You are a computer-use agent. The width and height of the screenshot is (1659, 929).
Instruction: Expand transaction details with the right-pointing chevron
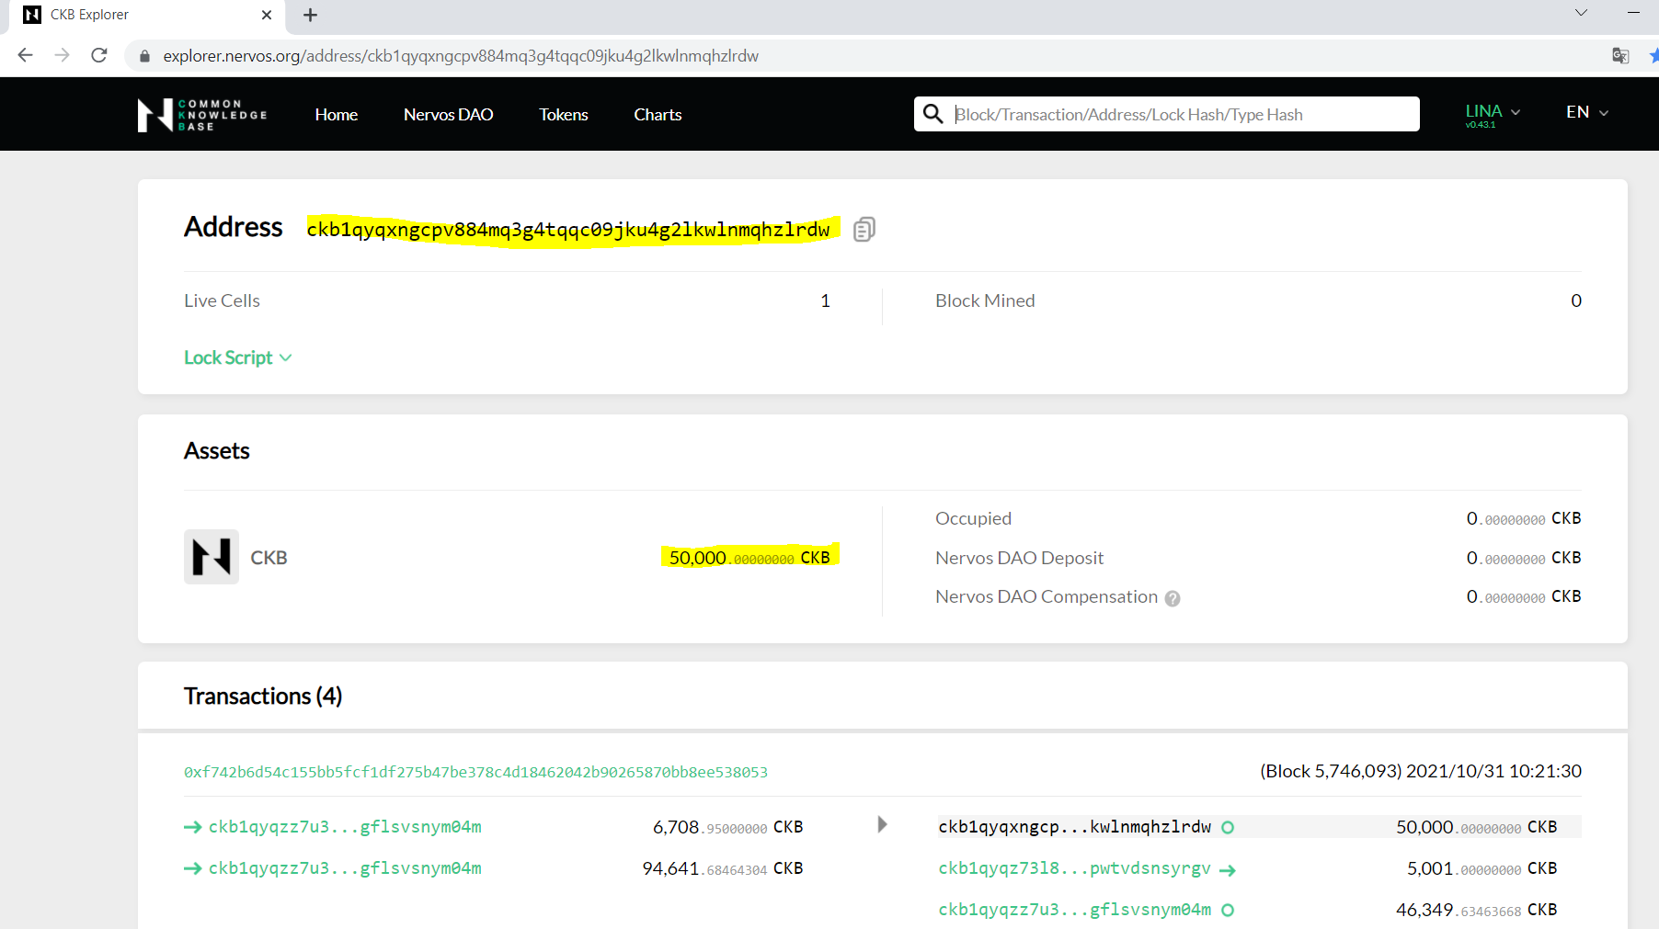coord(882,824)
